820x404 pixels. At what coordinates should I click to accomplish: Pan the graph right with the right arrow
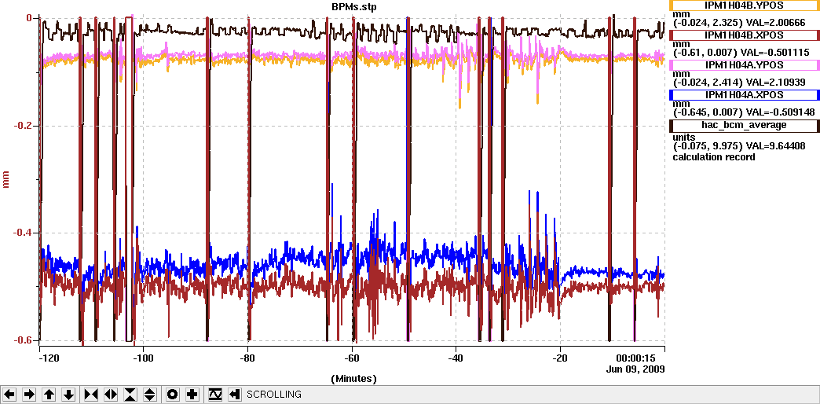pos(29,395)
